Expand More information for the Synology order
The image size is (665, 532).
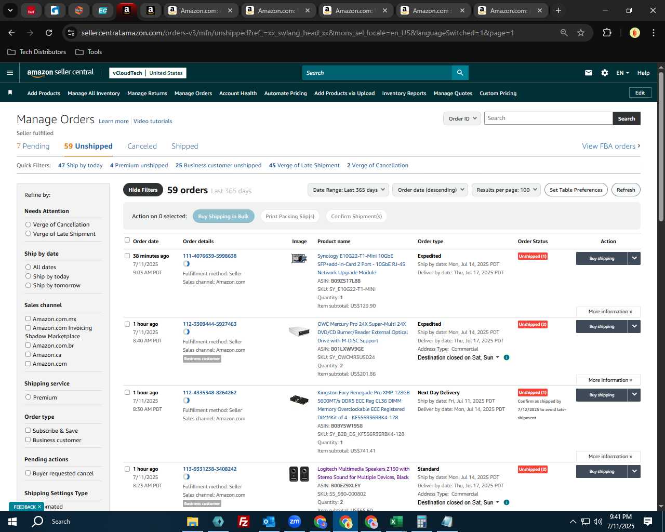pos(608,312)
